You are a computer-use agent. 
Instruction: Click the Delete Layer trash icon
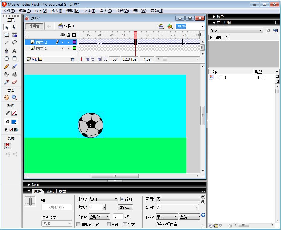point(73,59)
